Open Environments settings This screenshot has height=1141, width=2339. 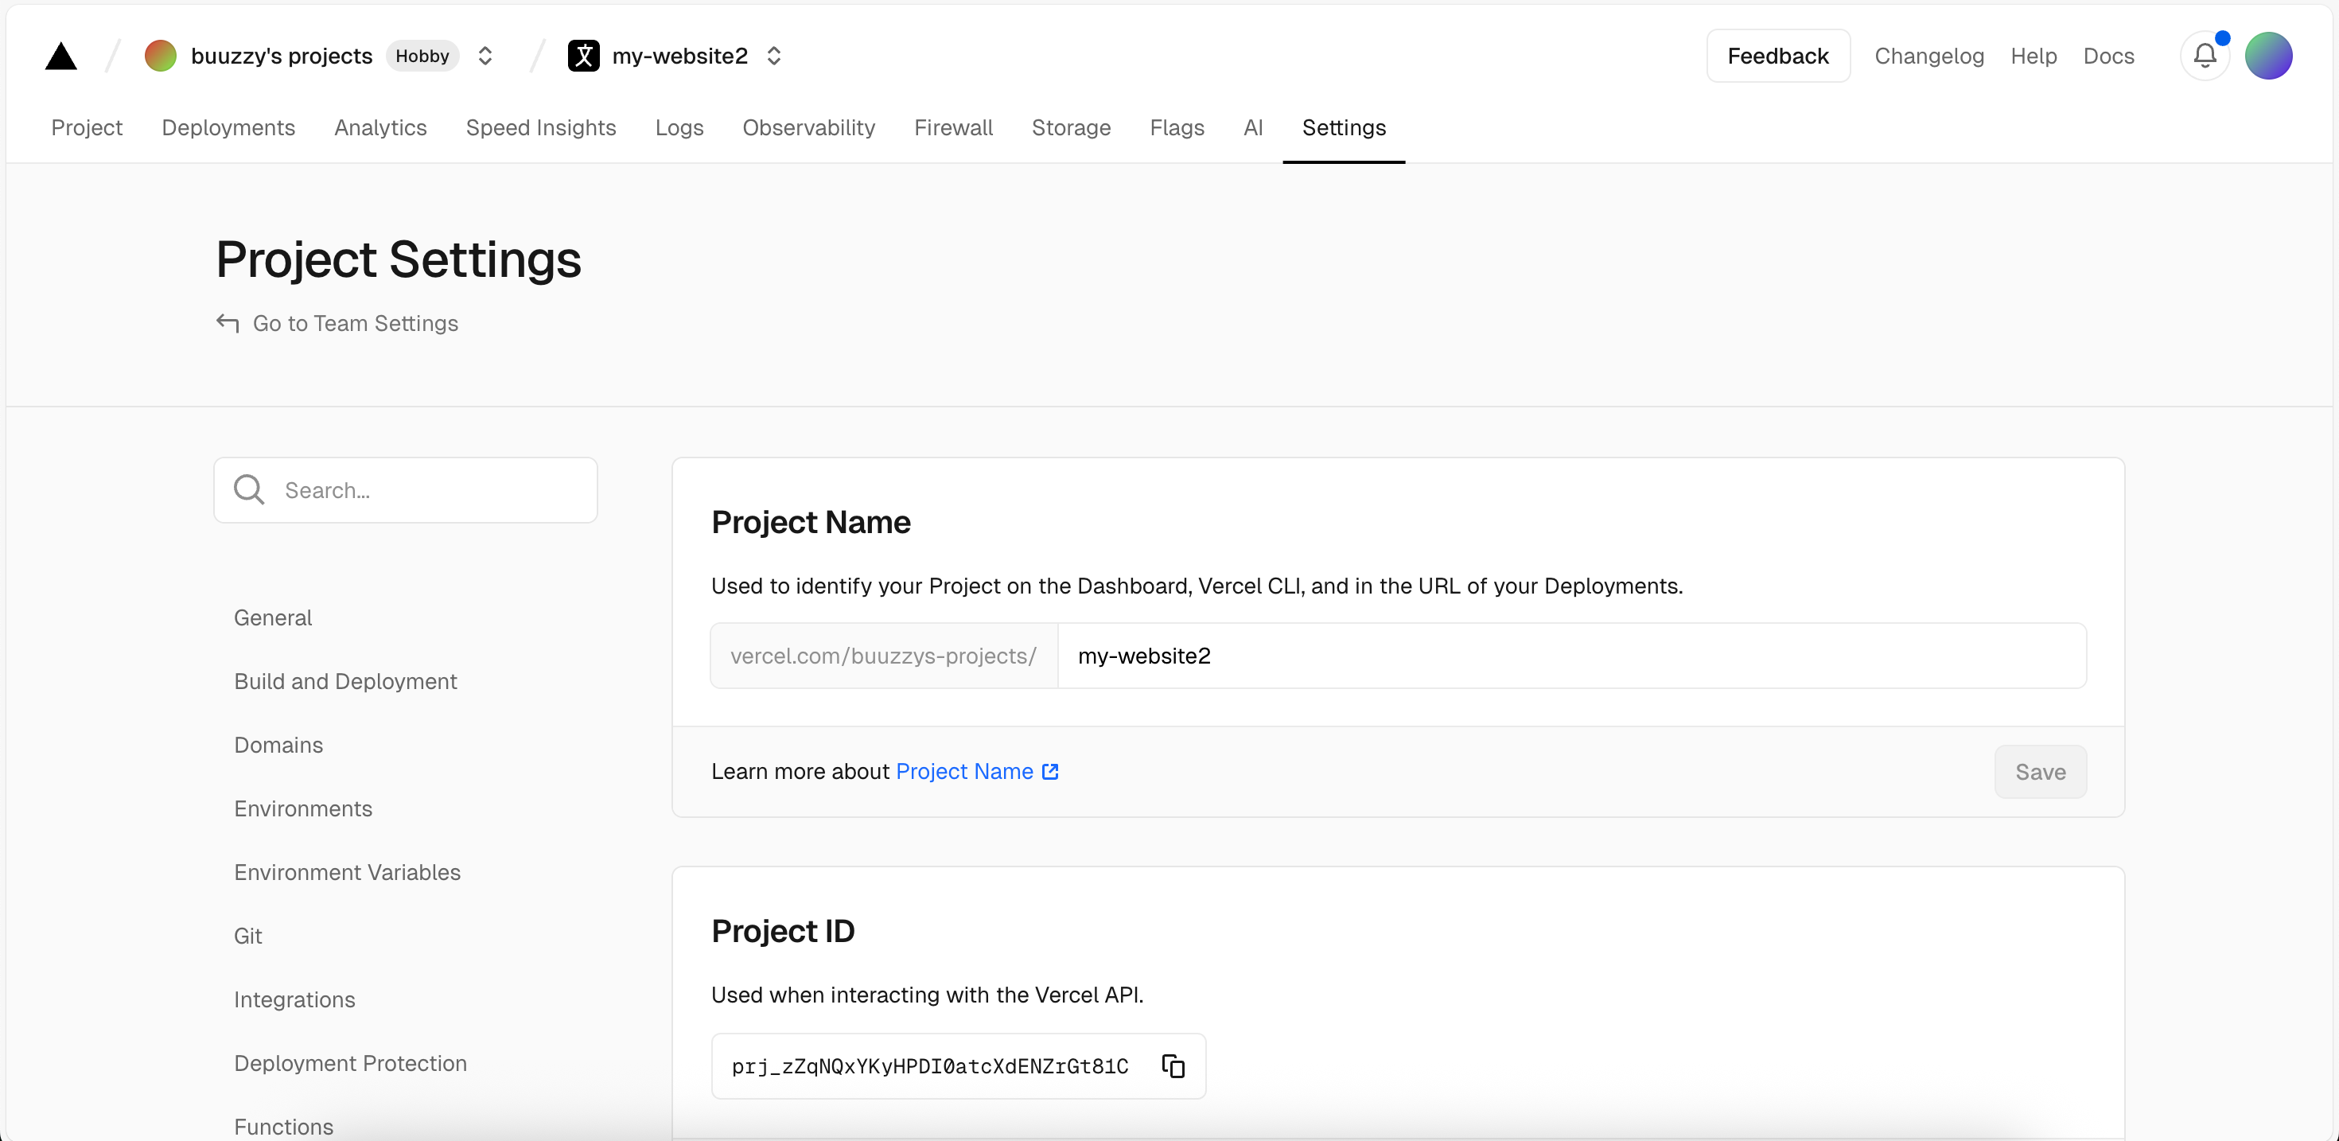[303, 808]
